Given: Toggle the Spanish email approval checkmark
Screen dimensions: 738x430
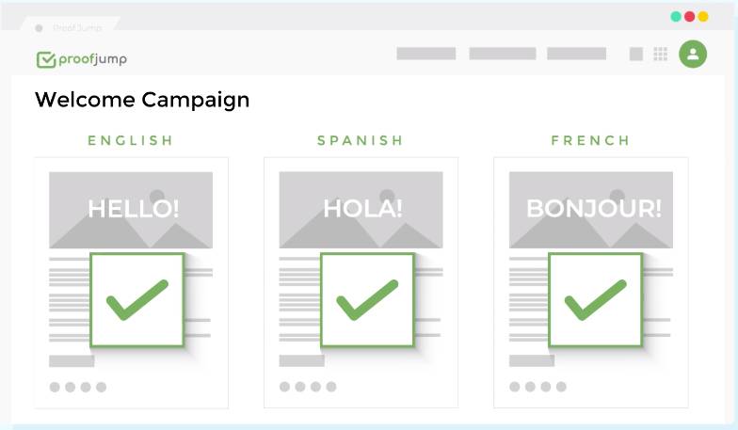Looking at the screenshot, I should click(367, 300).
